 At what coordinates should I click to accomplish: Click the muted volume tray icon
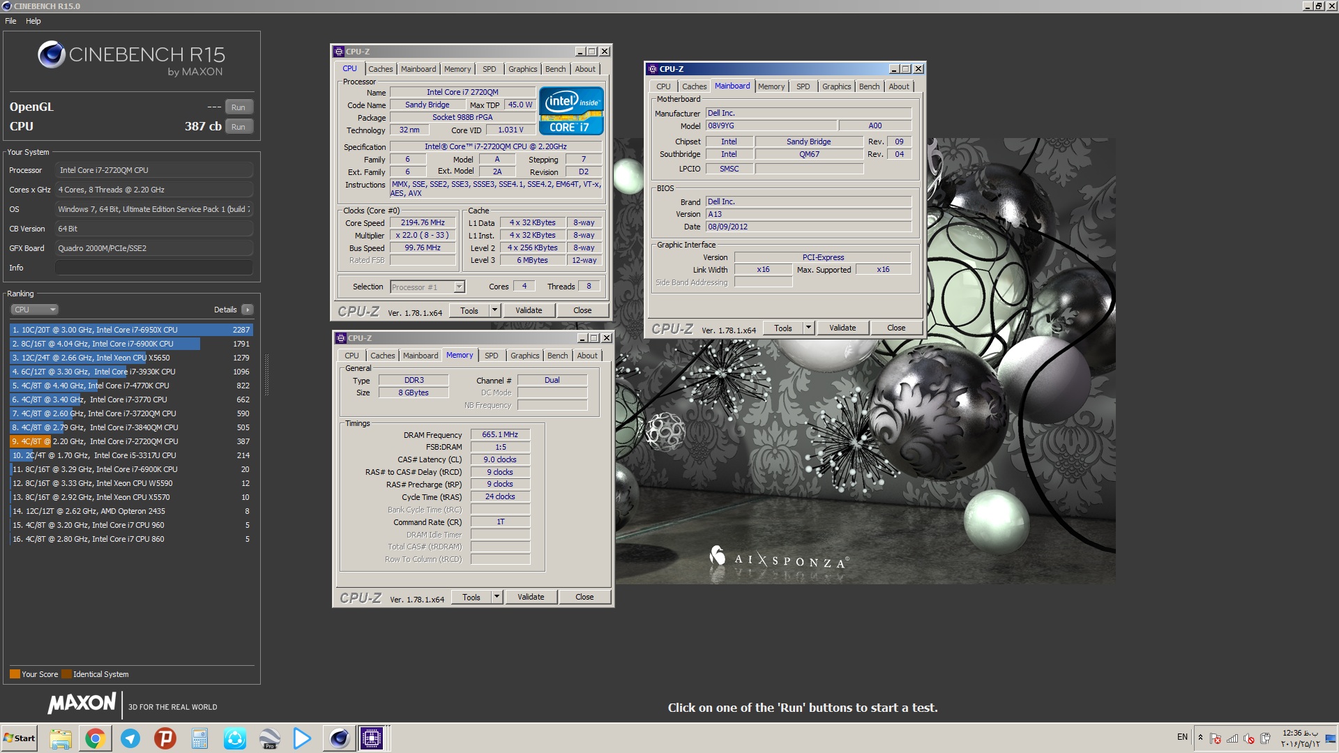point(1249,738)
